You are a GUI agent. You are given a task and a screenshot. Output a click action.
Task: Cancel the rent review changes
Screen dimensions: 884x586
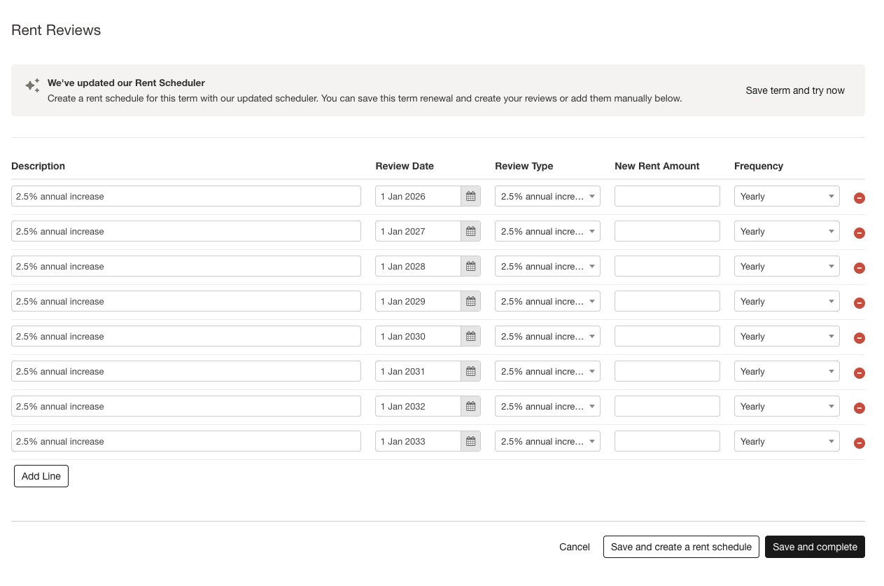click(574, 547)
